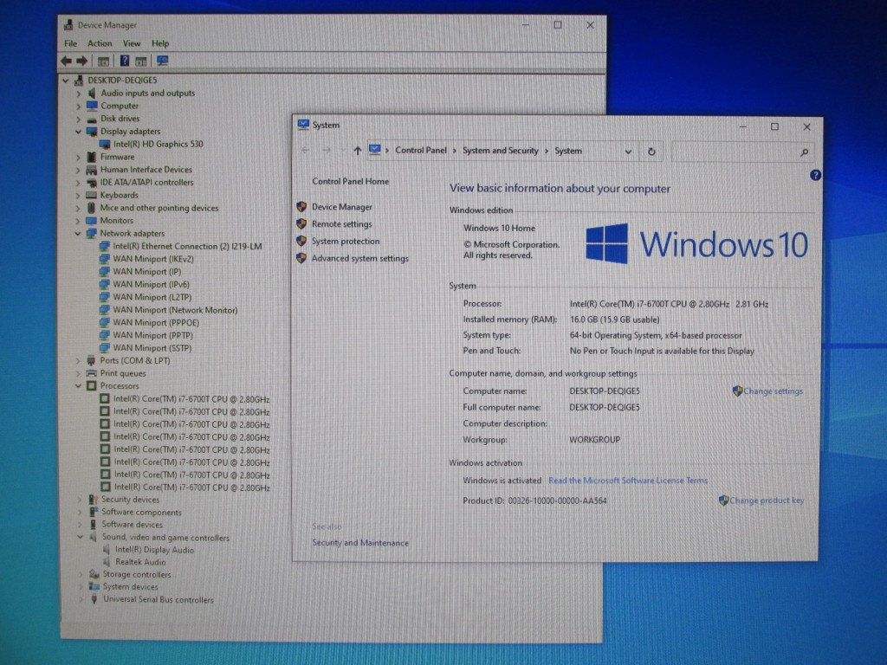Open System protection link
This screenshot has height=665, width=887.
[x=346, y=242]
